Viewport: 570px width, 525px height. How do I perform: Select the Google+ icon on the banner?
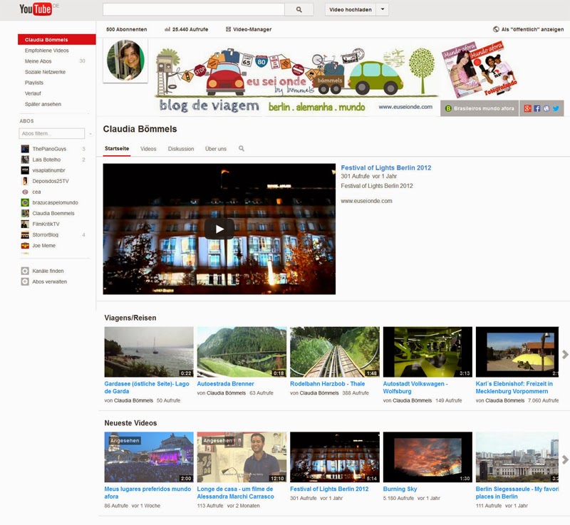(x=527, y=108)
